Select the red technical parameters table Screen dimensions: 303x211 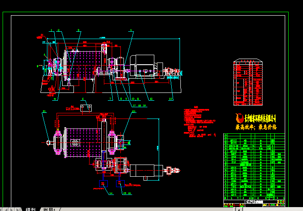coord(248,82)
